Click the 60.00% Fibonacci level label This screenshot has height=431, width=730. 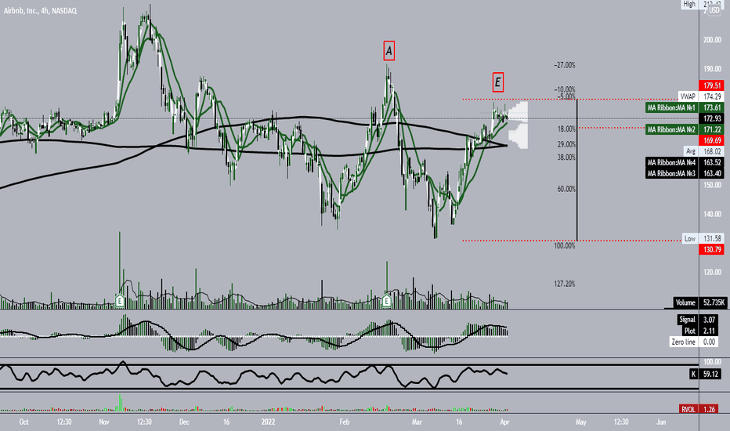pos(566,189)
